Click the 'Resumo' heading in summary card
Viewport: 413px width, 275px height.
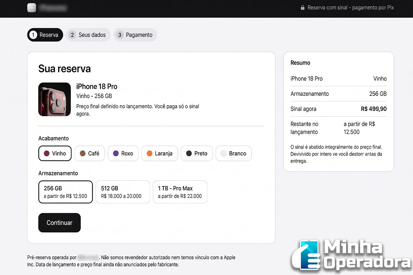coord(300,63)
